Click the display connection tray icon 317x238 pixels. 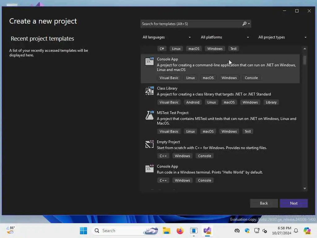point(257,231)
